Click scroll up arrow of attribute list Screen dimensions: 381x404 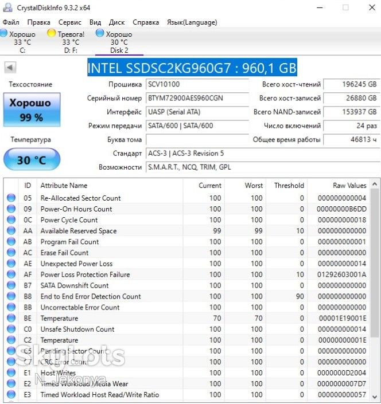[375, 184]
